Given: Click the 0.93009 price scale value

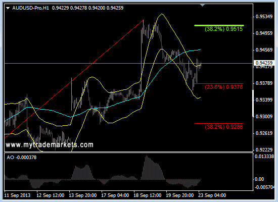Looking at the screenshot, I should (264, 117).
